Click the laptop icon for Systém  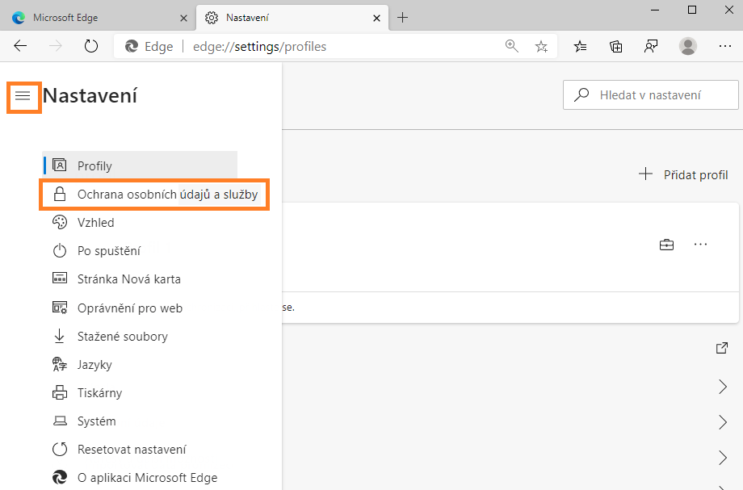click(59, 421)
